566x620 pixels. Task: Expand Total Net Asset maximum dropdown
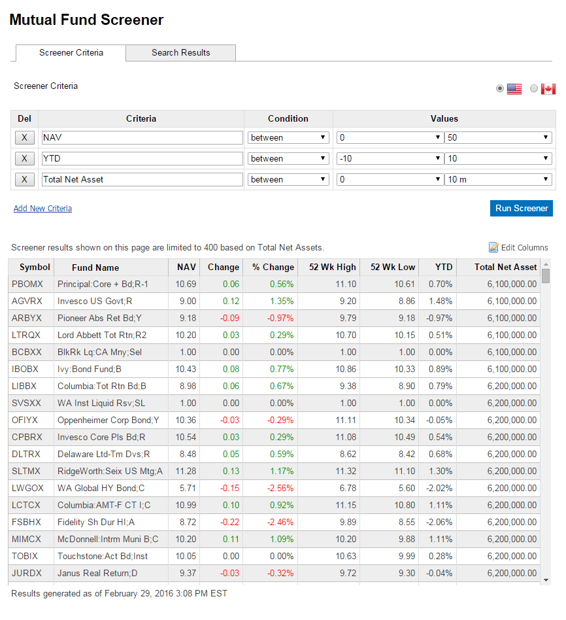(498, 179)
